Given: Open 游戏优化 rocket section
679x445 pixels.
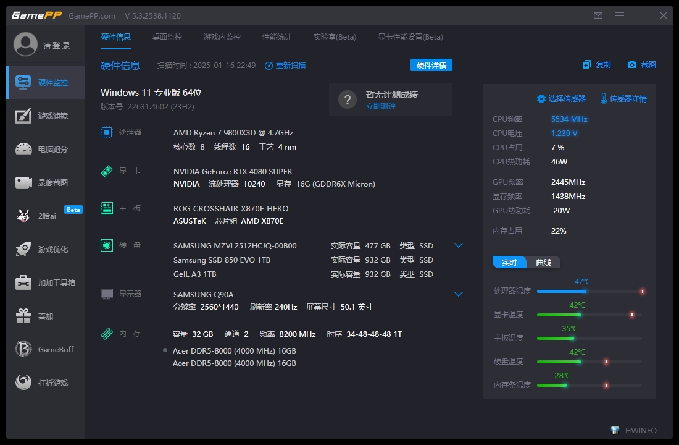Looking at the screenshot, I should pos(46,250).
